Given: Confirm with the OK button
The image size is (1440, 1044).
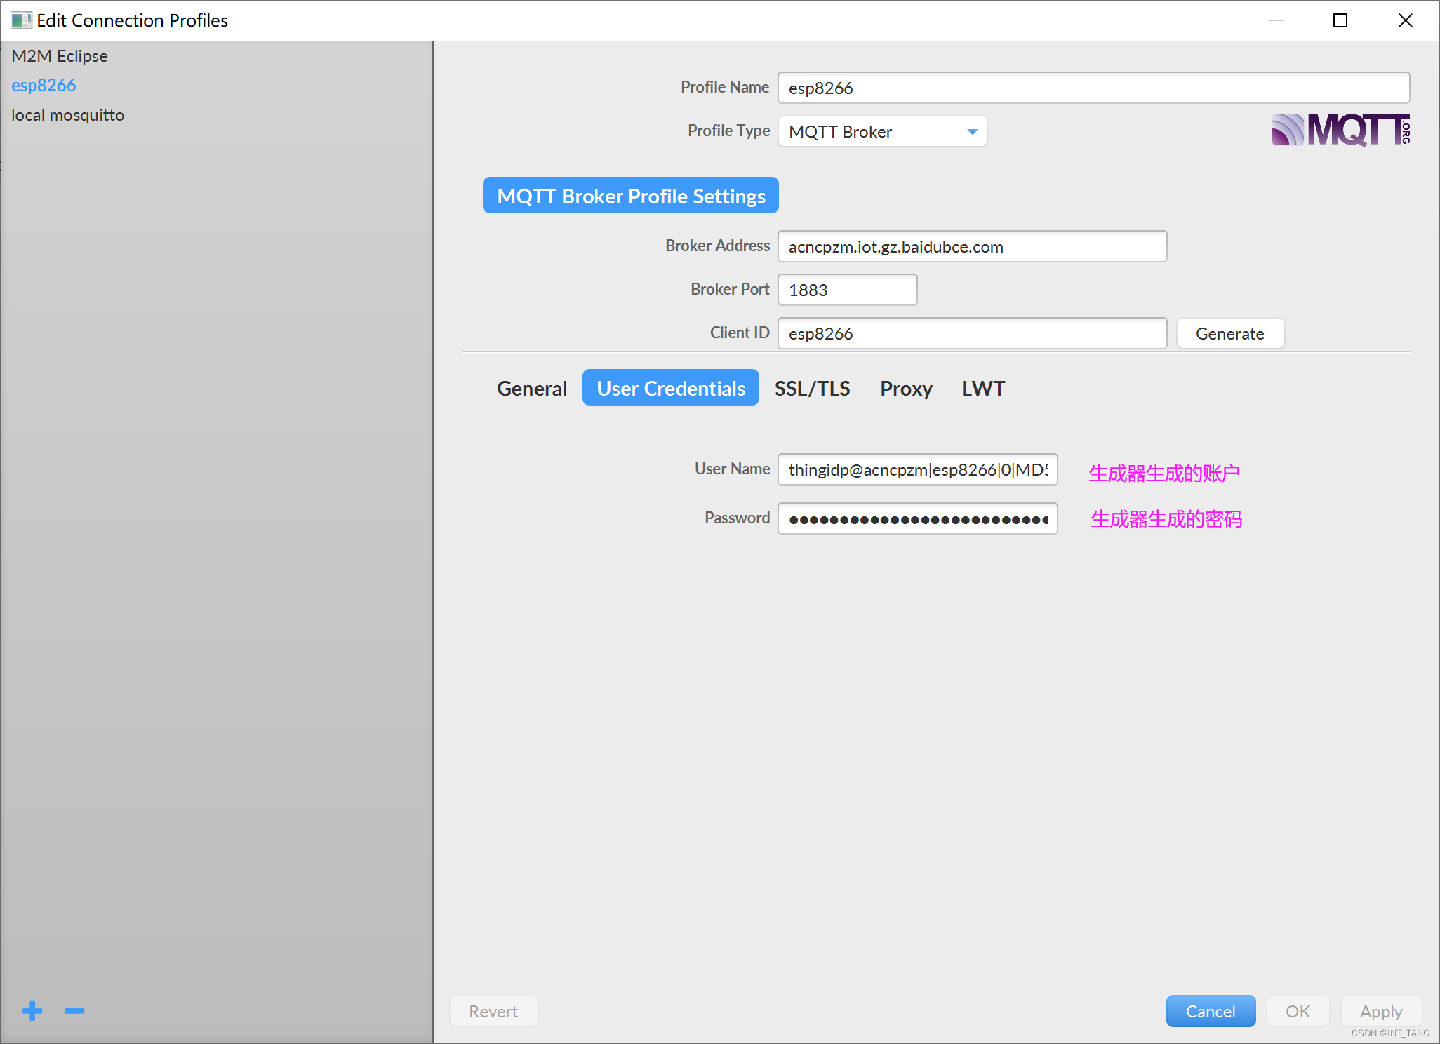Looking at the screenshot, I should [x=1298, y=1011].
